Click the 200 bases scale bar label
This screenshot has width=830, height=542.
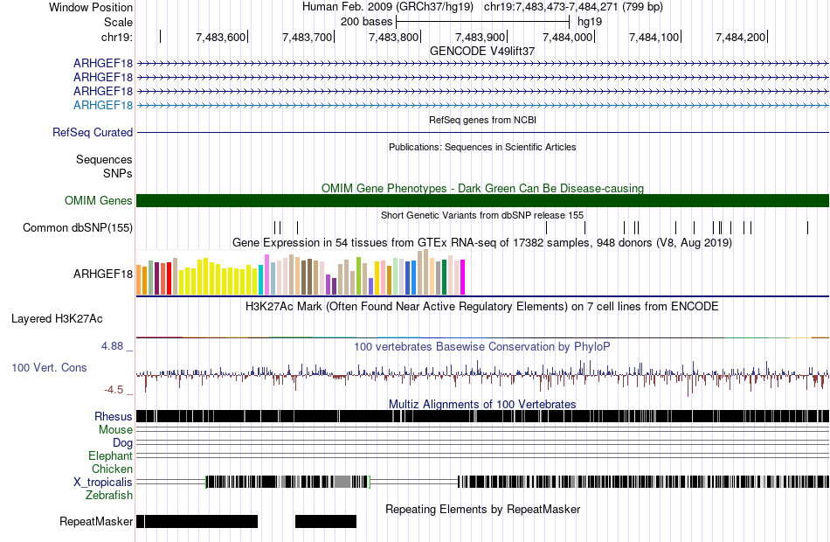pyautogui.click(x=366, y=22)
